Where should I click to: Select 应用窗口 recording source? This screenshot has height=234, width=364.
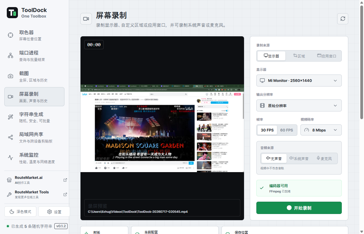pos(327,56)
